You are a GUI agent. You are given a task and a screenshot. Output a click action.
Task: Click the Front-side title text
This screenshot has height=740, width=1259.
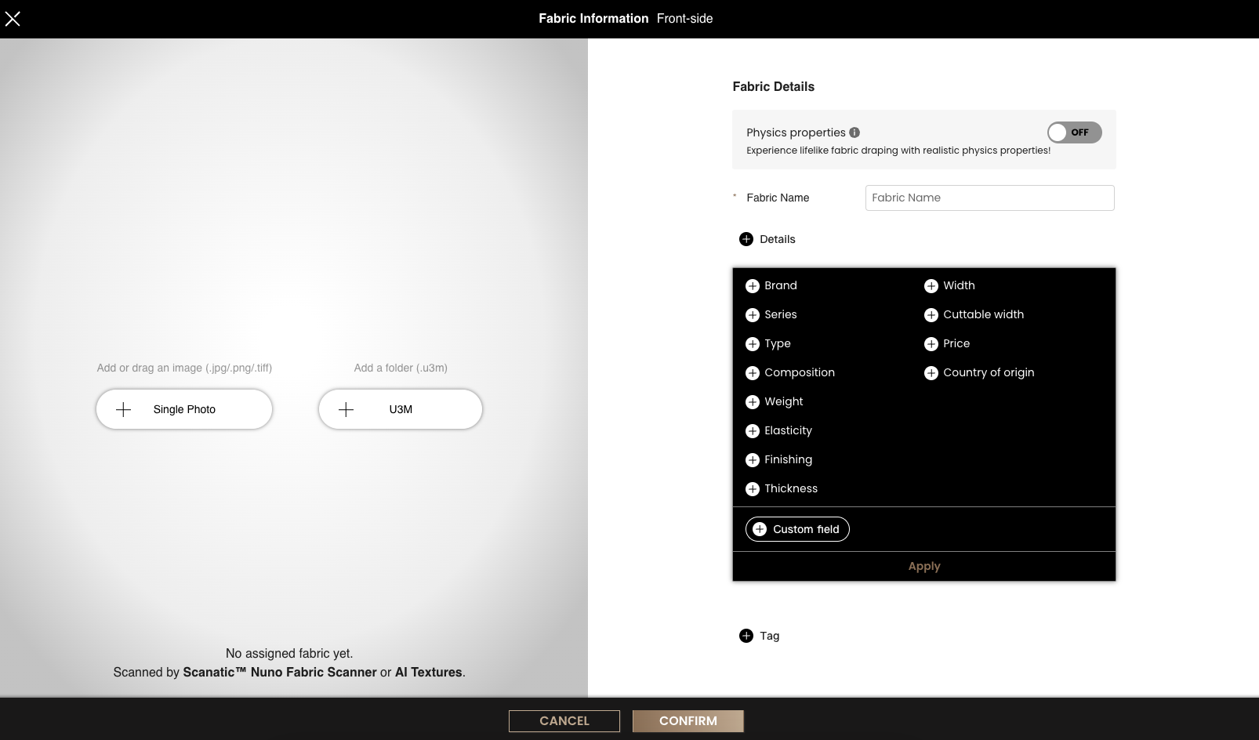pos(684,19)
